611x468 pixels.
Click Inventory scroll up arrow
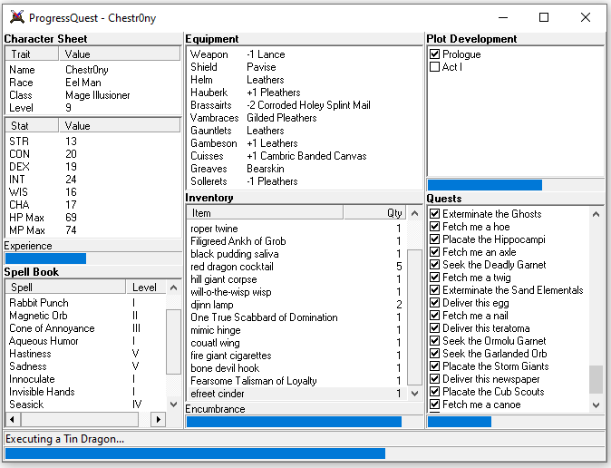click(414, 213)
